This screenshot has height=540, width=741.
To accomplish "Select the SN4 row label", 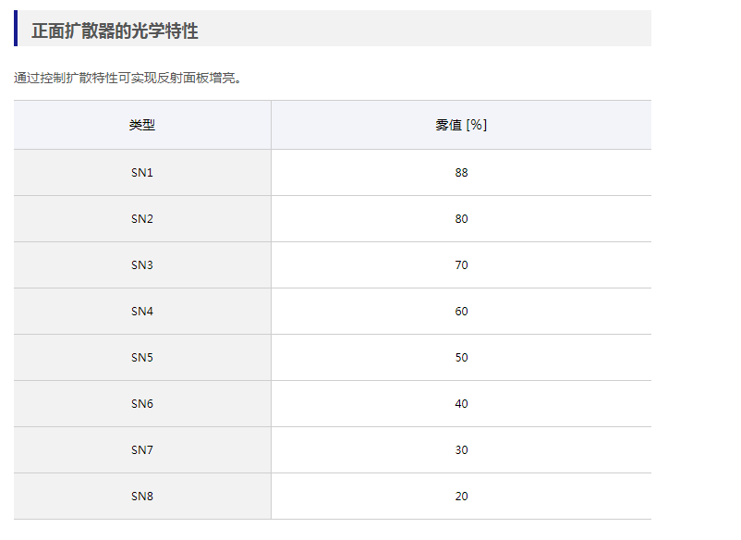I will click(x=142, y=312).
